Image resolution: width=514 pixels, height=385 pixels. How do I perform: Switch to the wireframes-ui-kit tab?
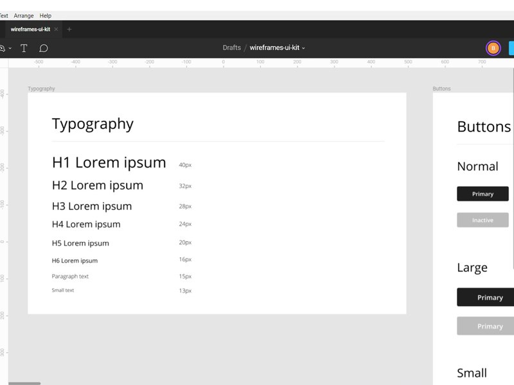(30, 30)
